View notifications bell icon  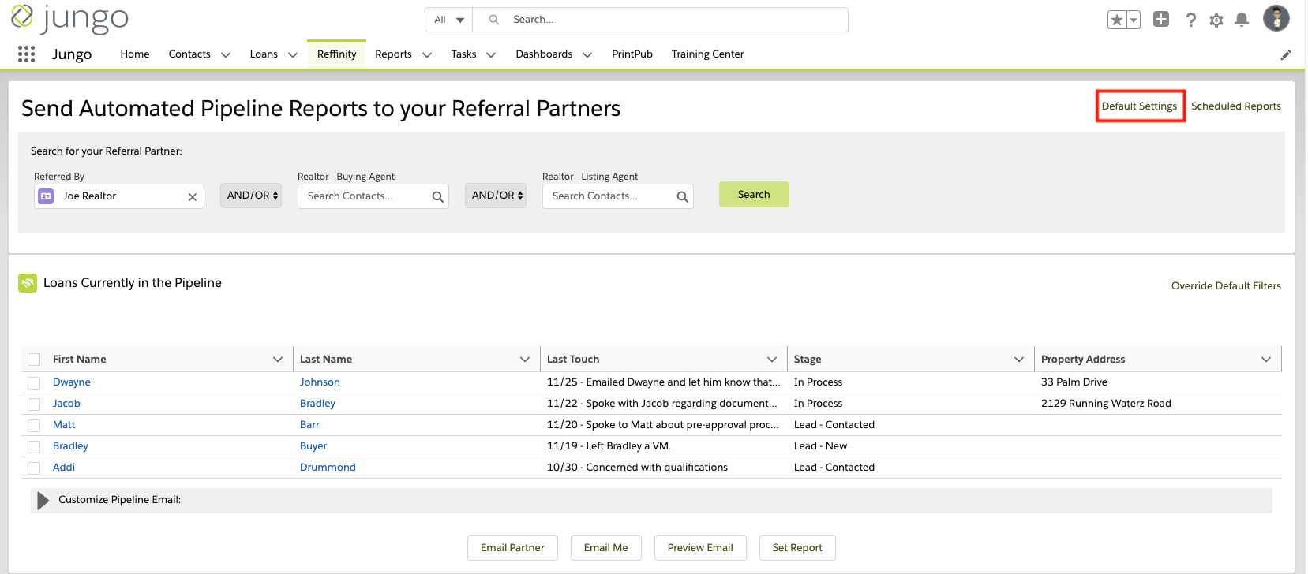(x=1241, y=20)
